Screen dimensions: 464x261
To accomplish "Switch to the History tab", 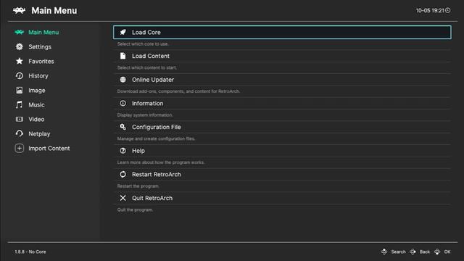I will click(38, 75).
